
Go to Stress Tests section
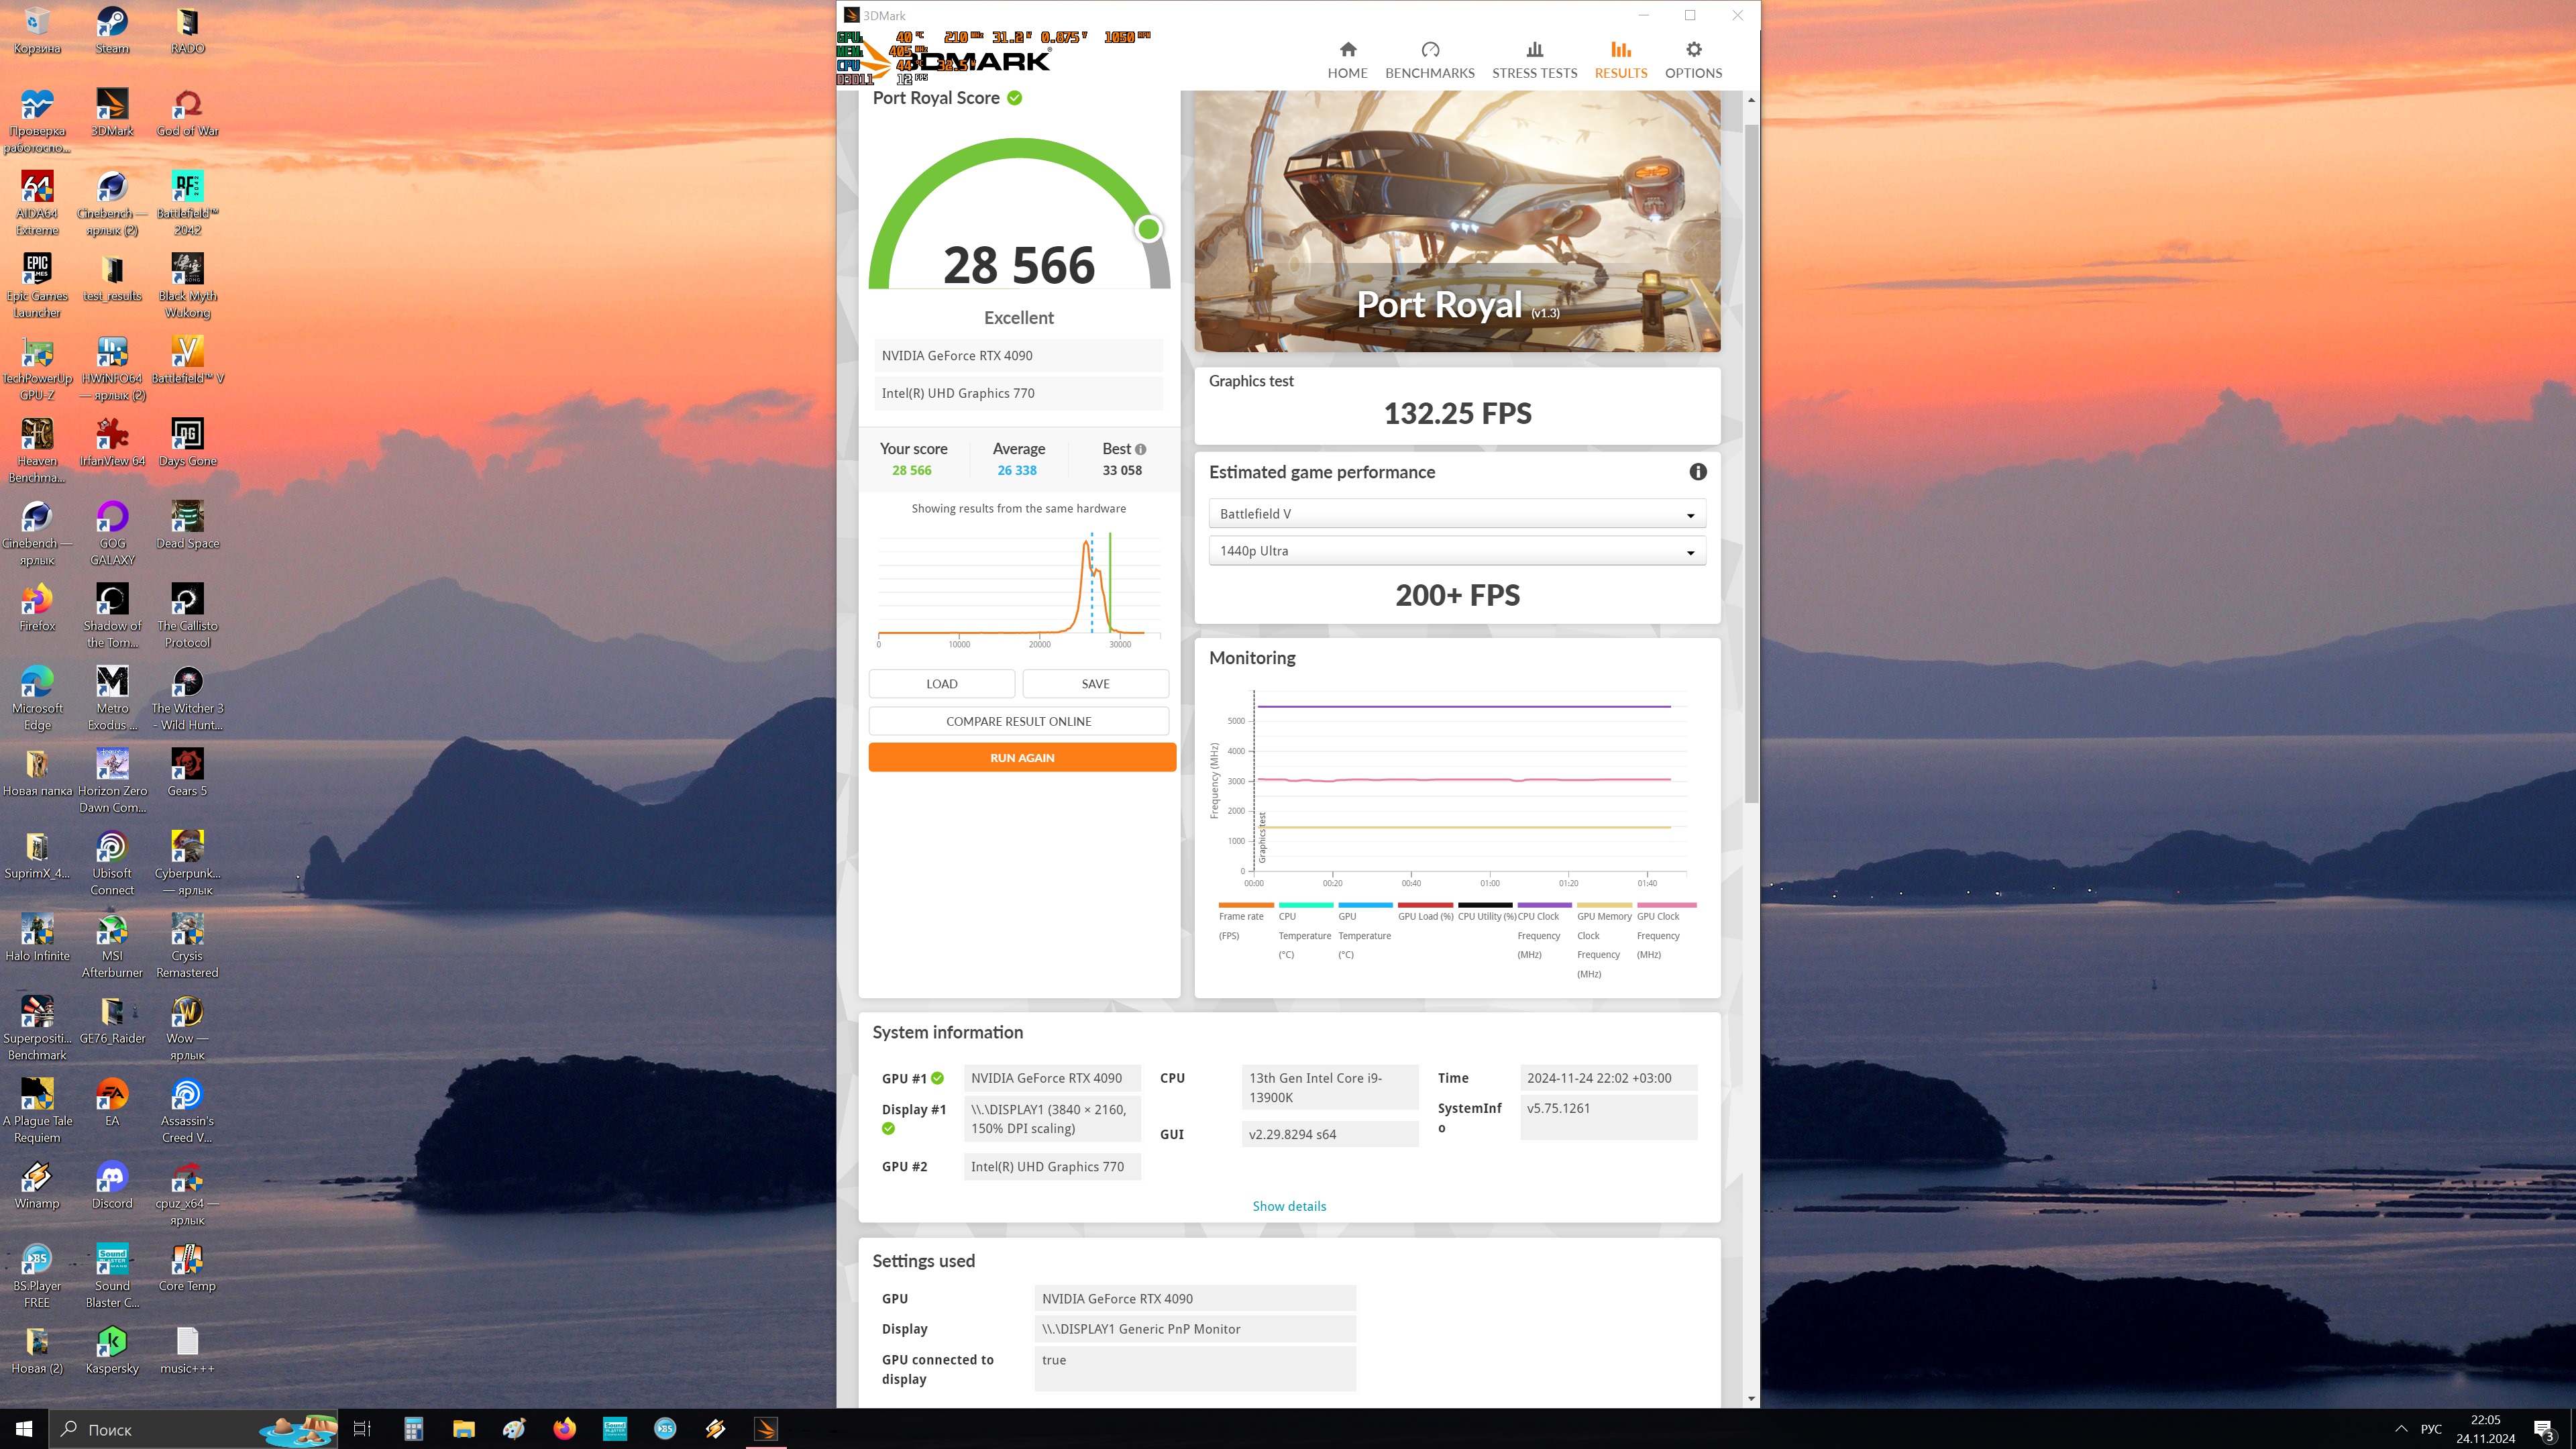1534,60
